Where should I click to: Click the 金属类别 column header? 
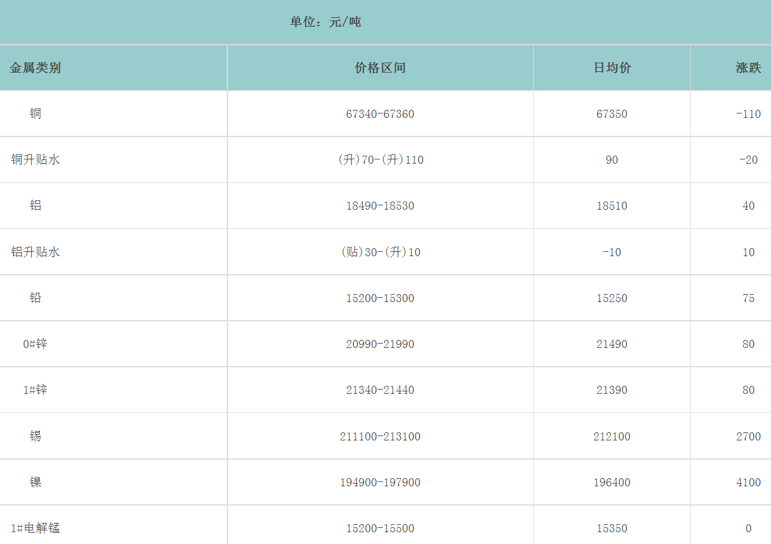tap(35, 68)
